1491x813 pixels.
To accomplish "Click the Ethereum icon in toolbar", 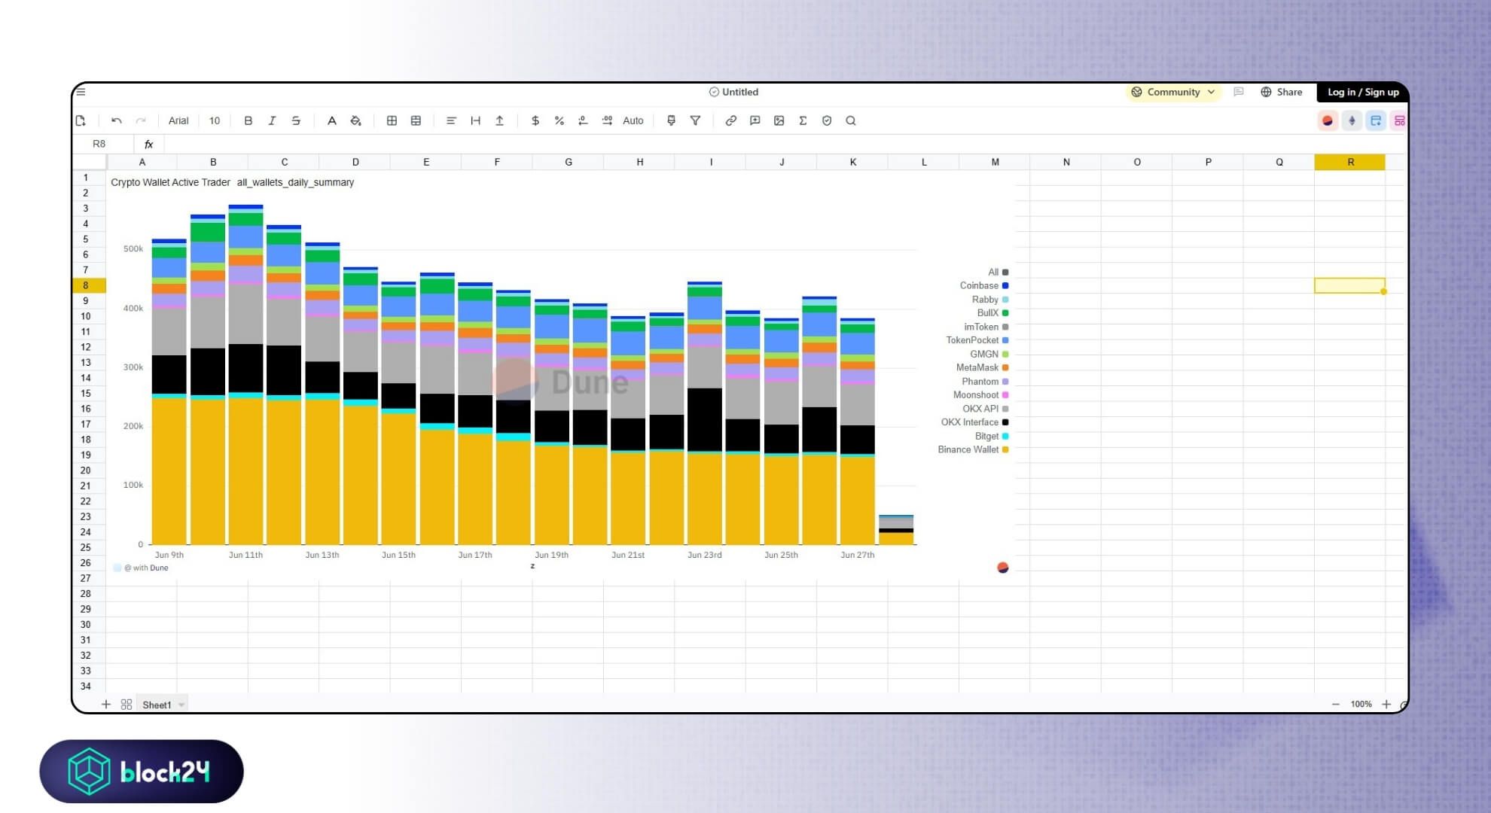I will pos(1352,120).
